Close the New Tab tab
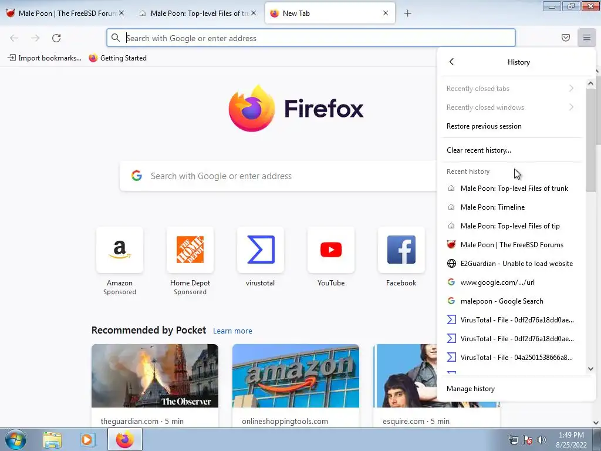The width and height of the screenshot is (601, 451). (x=386, y=13)
